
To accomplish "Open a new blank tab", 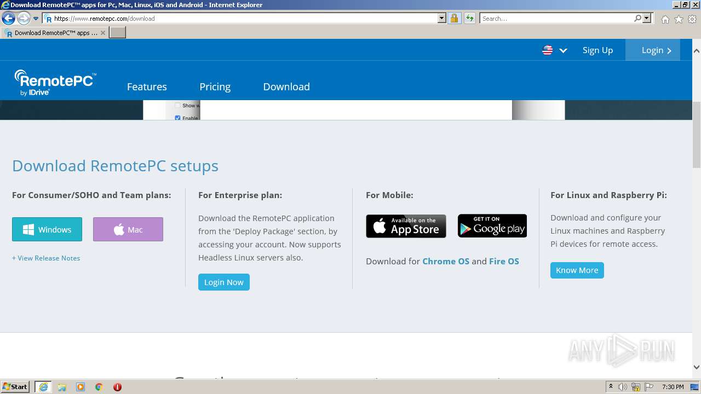I will pos(118,33).
